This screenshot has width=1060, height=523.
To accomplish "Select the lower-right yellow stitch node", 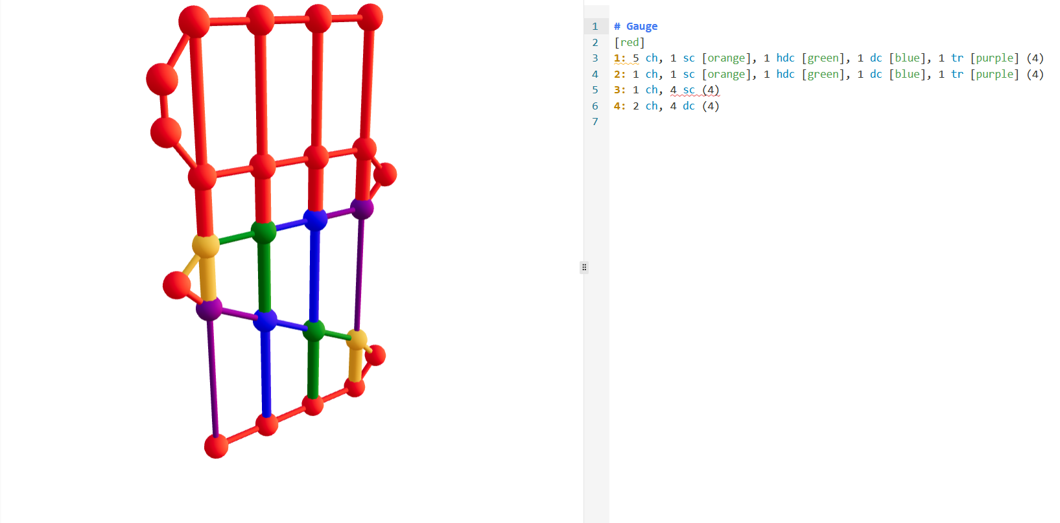I will coord(357,339).
